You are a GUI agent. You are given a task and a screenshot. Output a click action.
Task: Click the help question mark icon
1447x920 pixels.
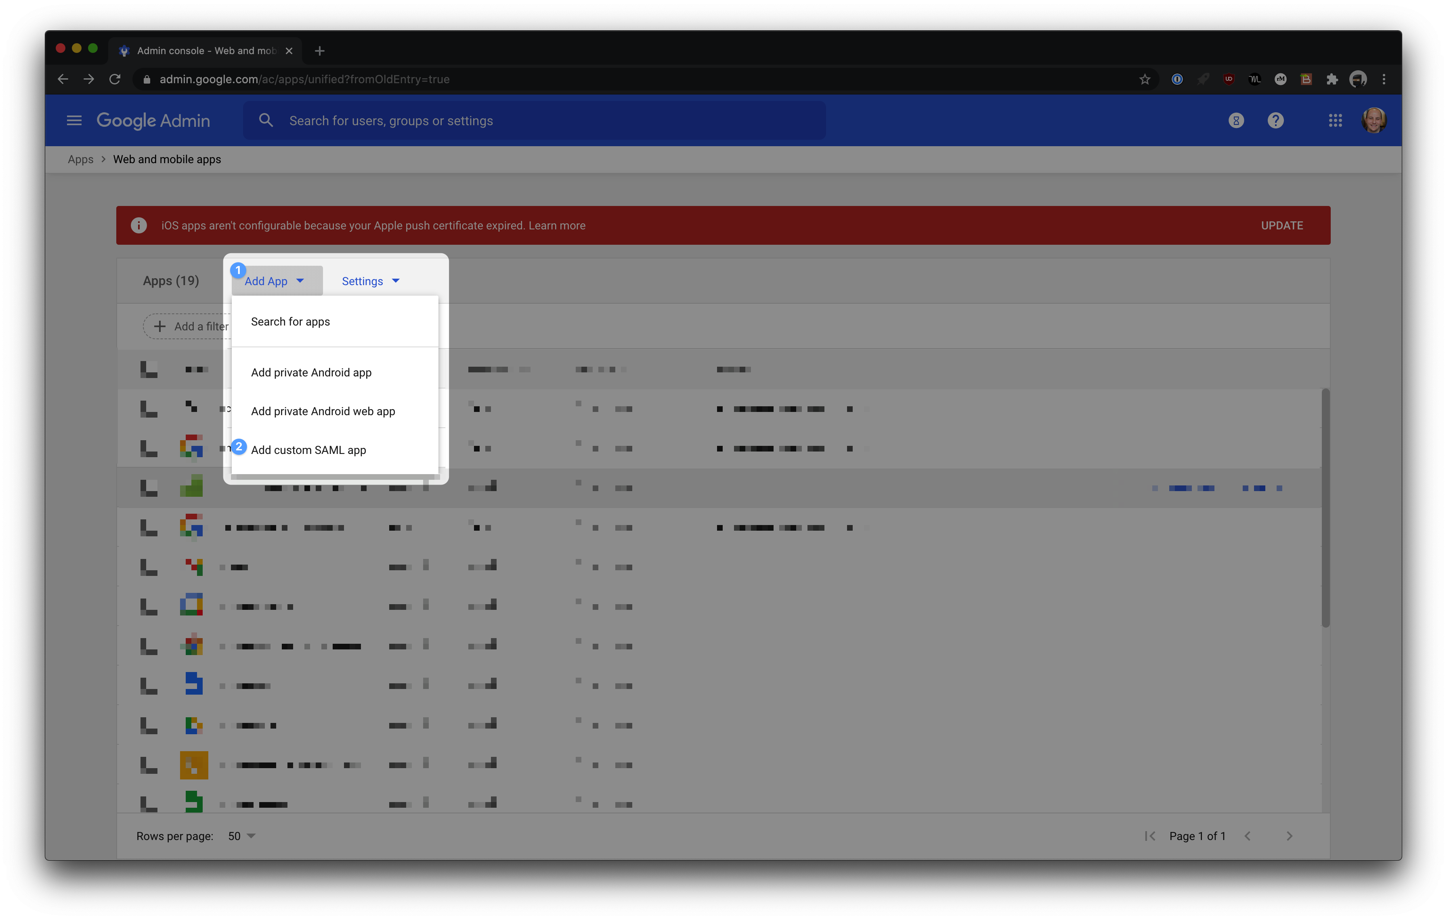[x=1276, y=120]
